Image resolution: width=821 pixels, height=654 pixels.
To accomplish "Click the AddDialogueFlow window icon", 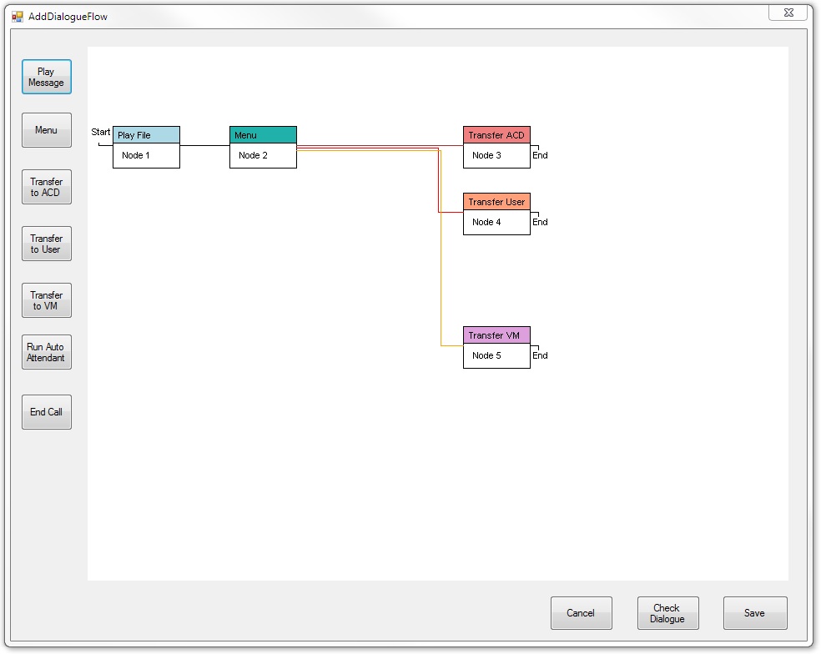I will (18, 16).
